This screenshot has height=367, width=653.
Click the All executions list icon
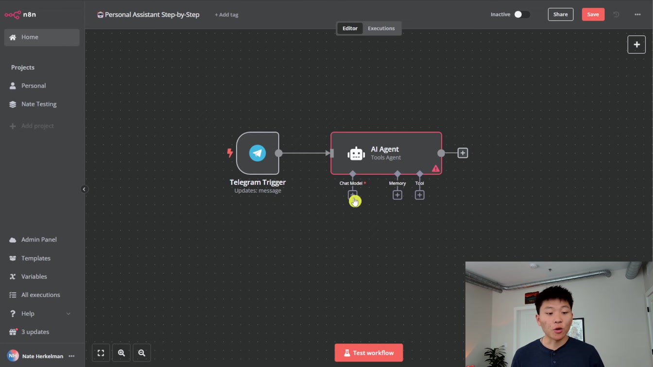click(x=13, y=295)
